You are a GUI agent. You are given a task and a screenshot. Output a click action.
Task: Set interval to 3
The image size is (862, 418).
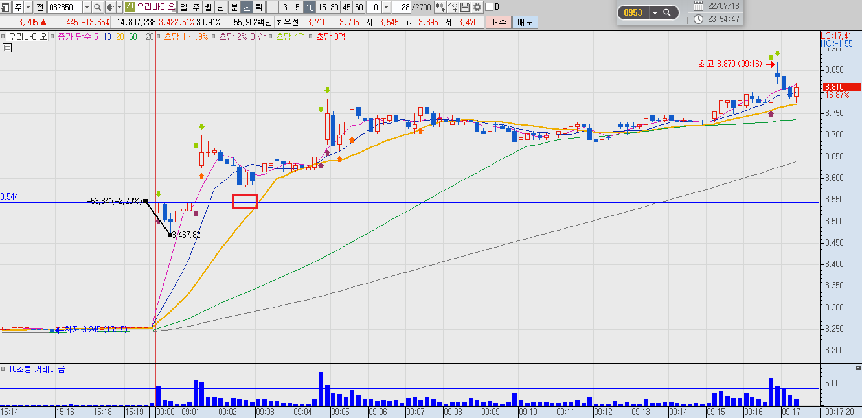[285, 7]
